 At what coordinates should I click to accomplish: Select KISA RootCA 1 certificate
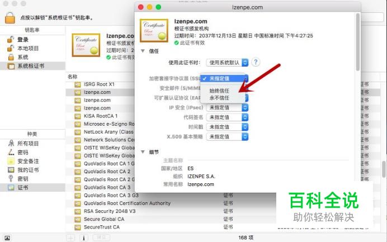click(x=100, y=116)
